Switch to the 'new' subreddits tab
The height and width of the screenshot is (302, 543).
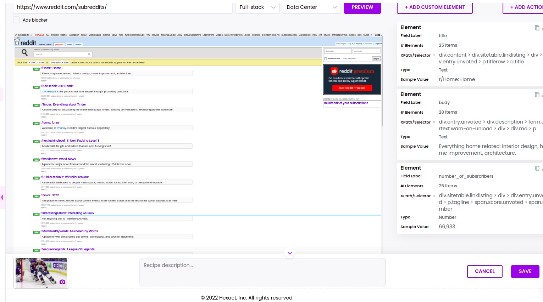pyautogui.click(x=70, y=45)
